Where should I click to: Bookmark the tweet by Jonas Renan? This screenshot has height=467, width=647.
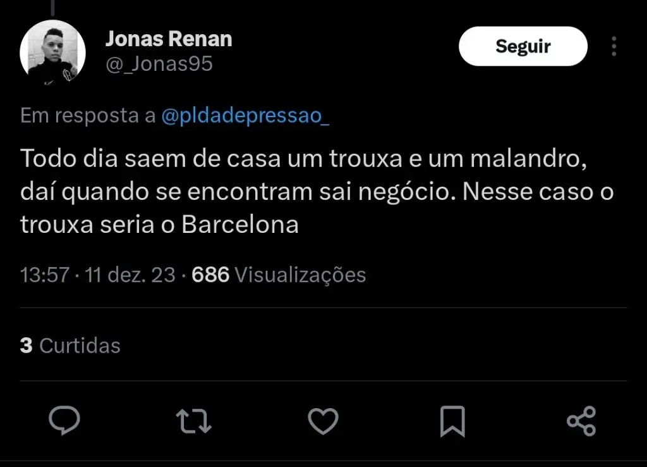(x=452, y=421)
